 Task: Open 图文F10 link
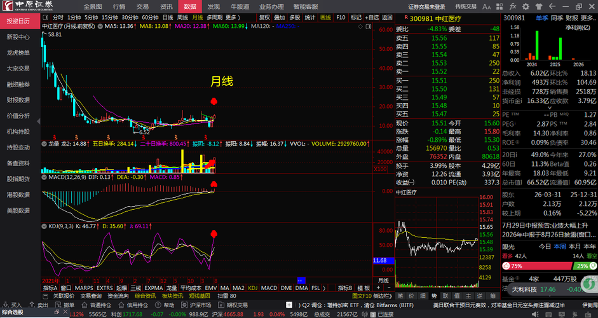[362, 296]
